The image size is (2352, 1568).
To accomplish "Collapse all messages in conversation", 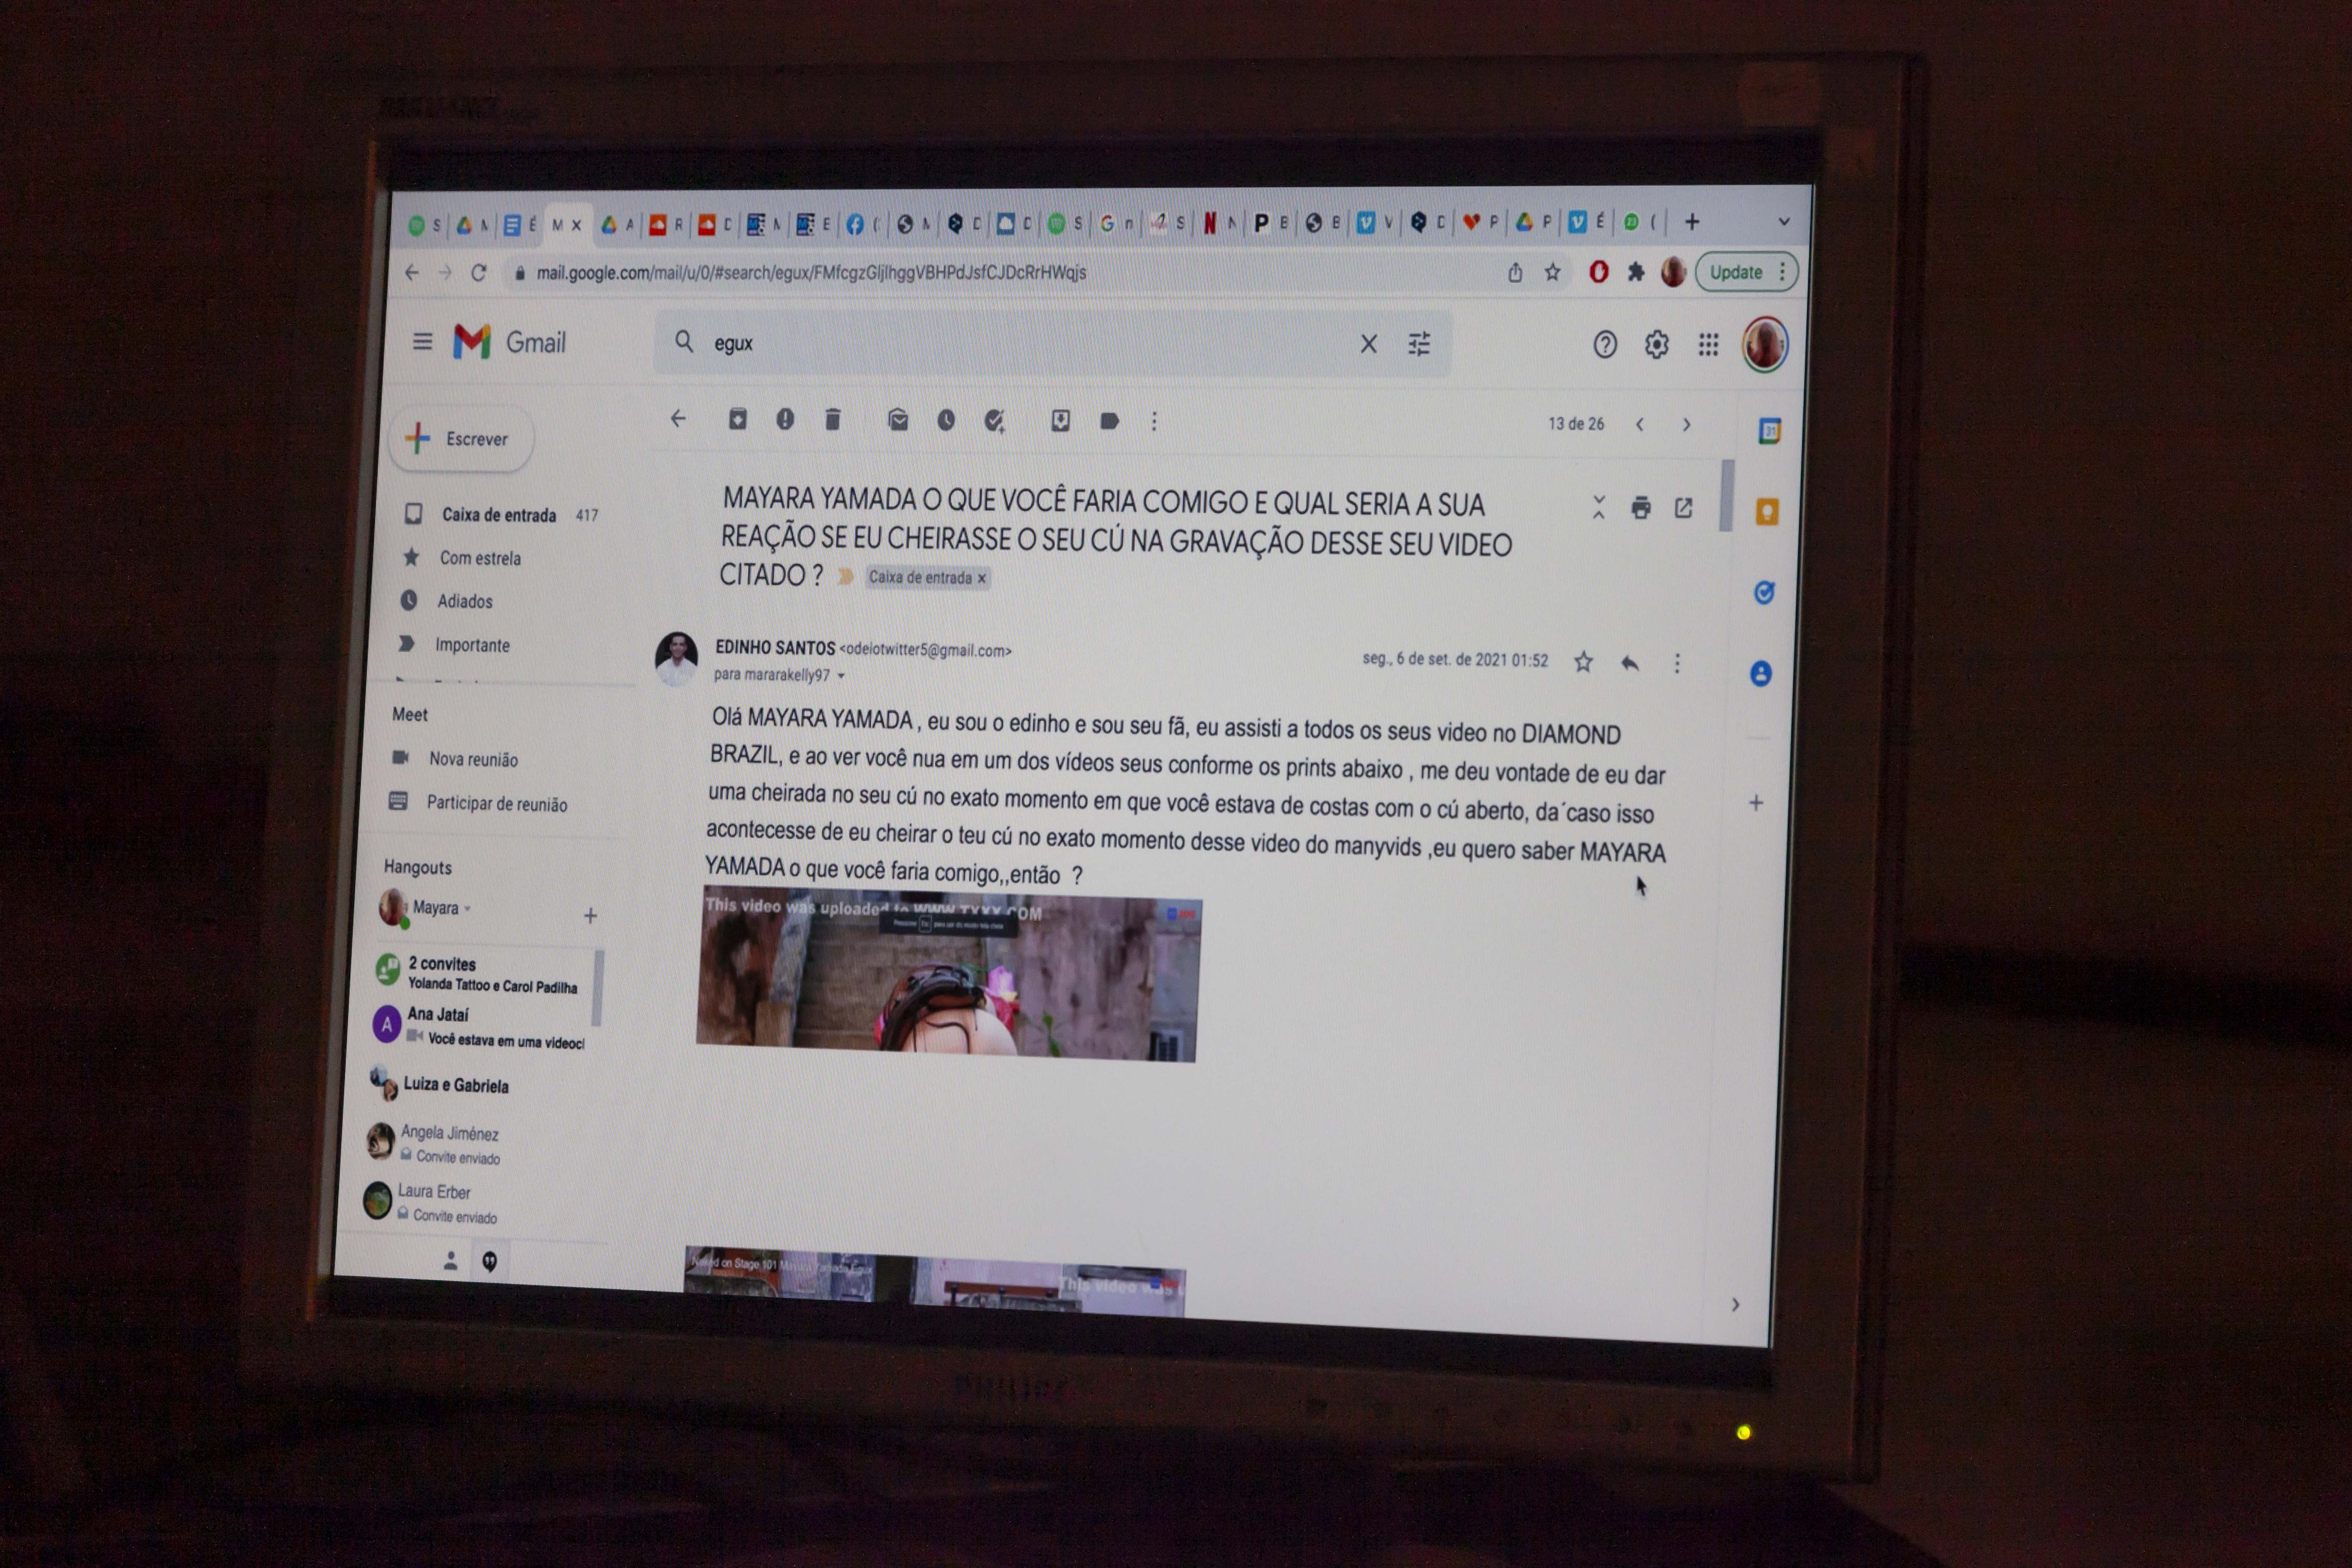I will tap(1599, 507).
